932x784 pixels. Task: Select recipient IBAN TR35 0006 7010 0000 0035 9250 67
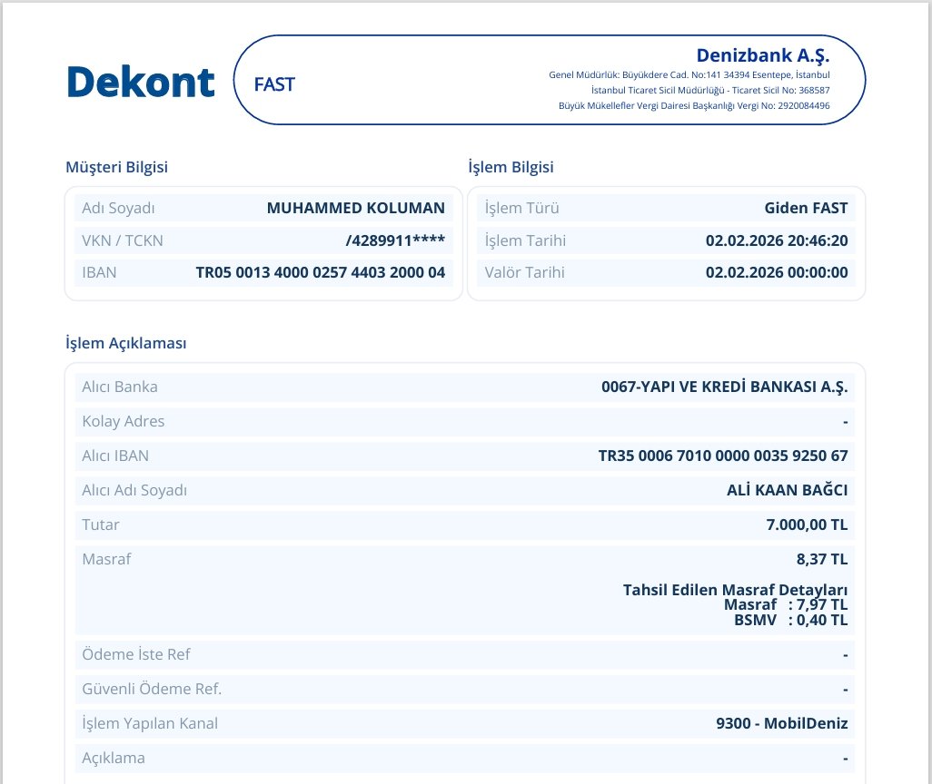pyautogui.click(x=723, y=456)
